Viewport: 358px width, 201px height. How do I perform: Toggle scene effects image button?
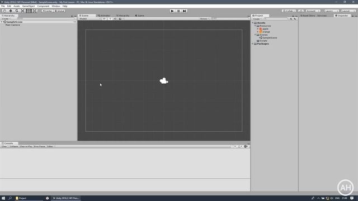[x=120, y=18]
